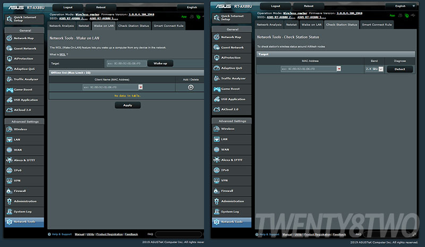Click Wake on LAN Target MAC input field
This screenshot has width=425, height=247.
coord(126,63)
